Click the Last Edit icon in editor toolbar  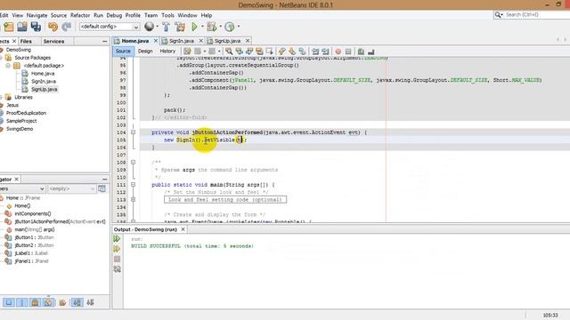[x=187, y=52]
